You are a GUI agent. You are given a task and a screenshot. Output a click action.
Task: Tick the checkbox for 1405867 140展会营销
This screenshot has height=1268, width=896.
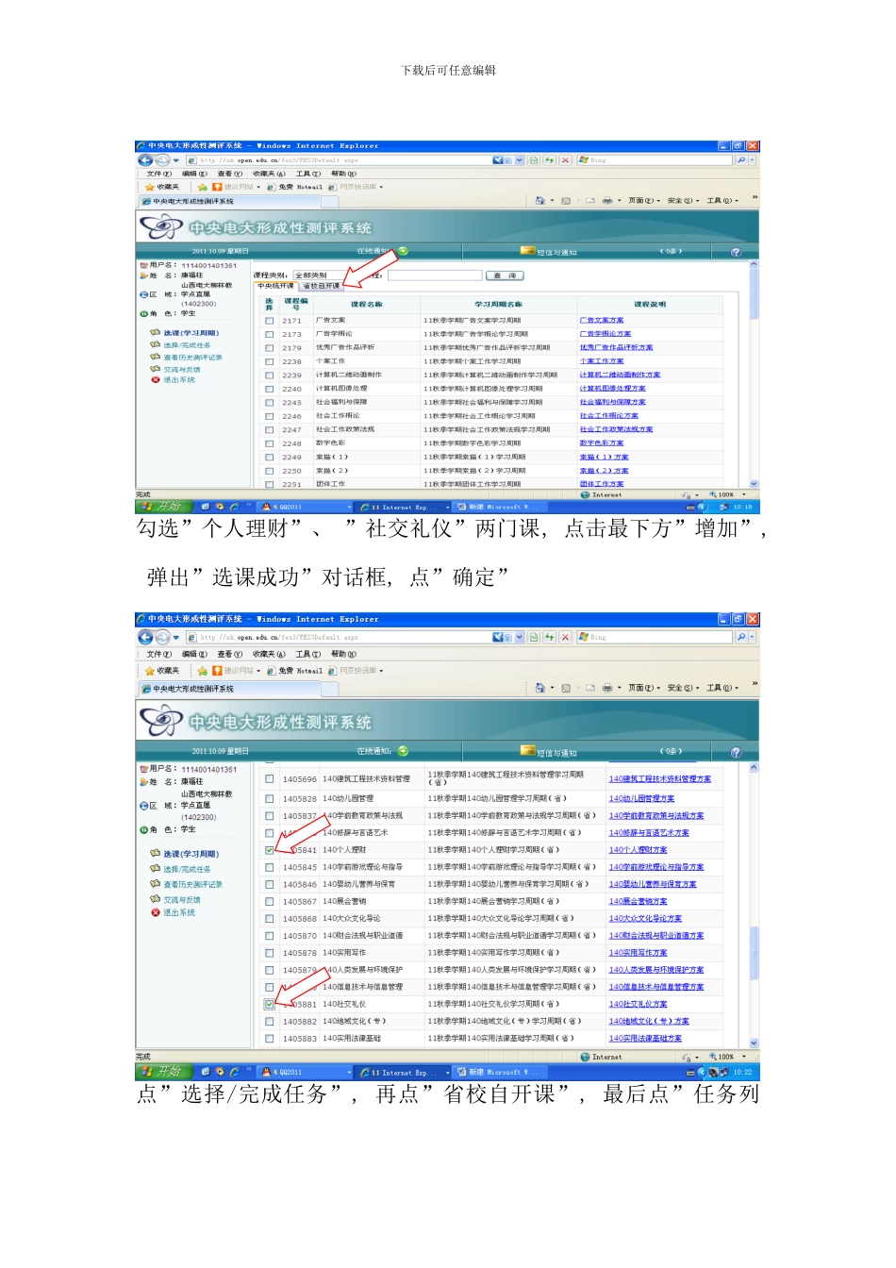[x=270, y=902]
